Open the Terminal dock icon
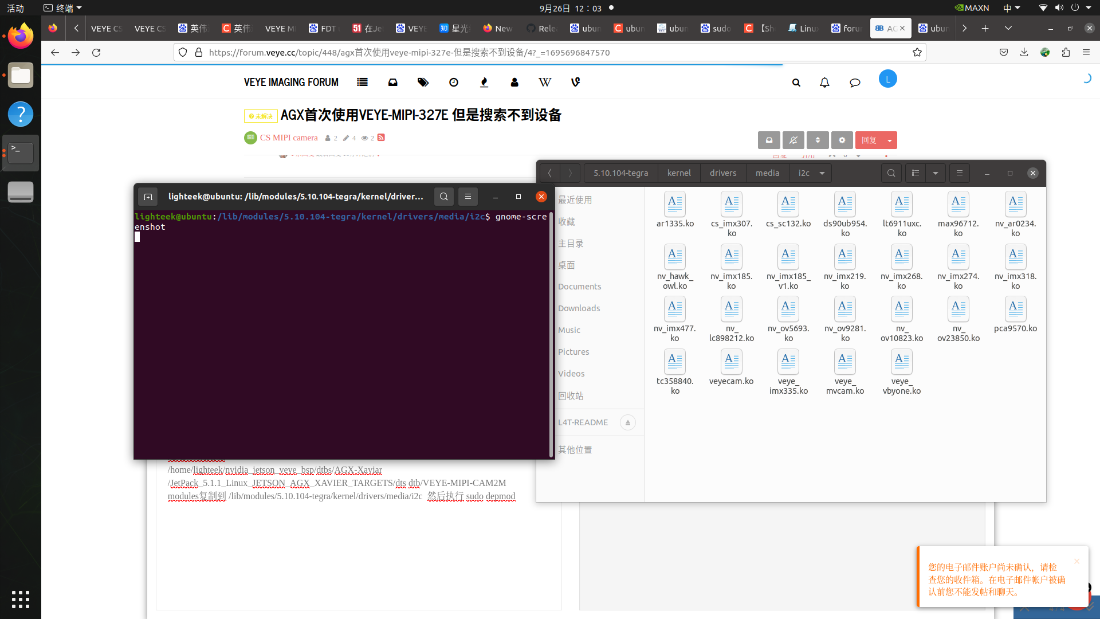Viewport: 1100px width, 619px height. click(21, 153)
